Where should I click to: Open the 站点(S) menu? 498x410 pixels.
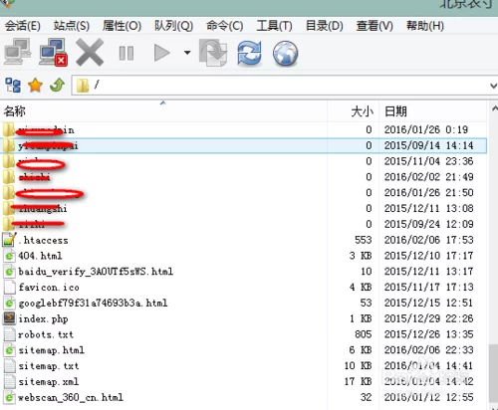[72, 26]
